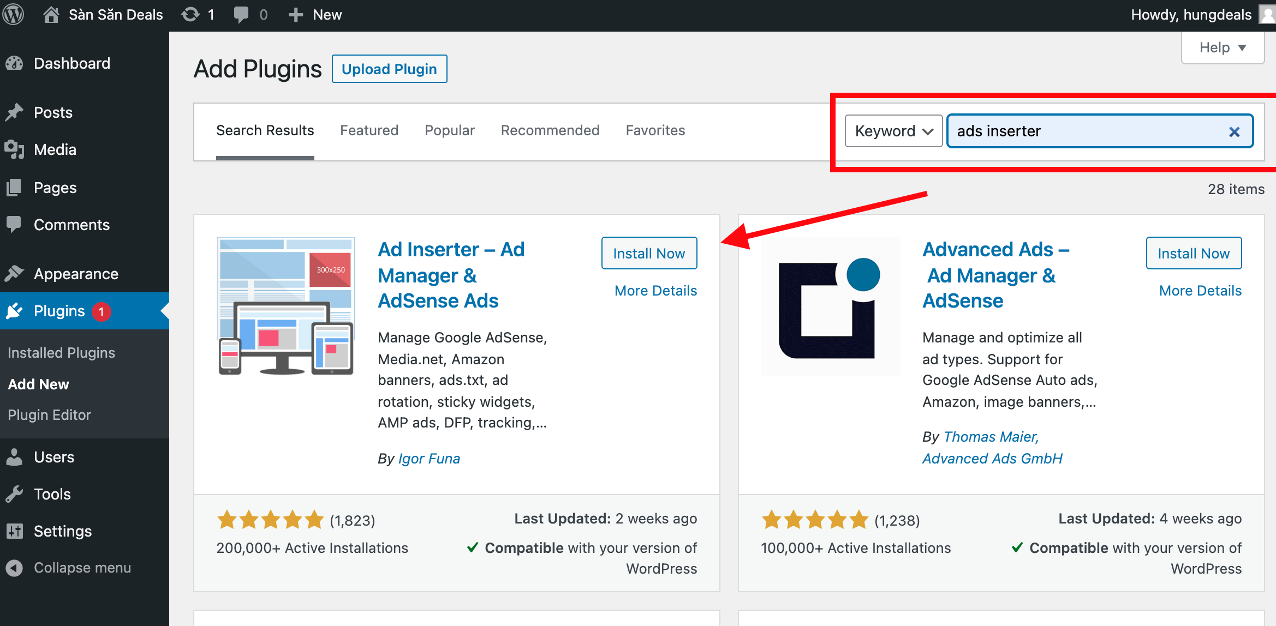Click the Plugins plug icon
The image size is (1276, 626).
15,311
